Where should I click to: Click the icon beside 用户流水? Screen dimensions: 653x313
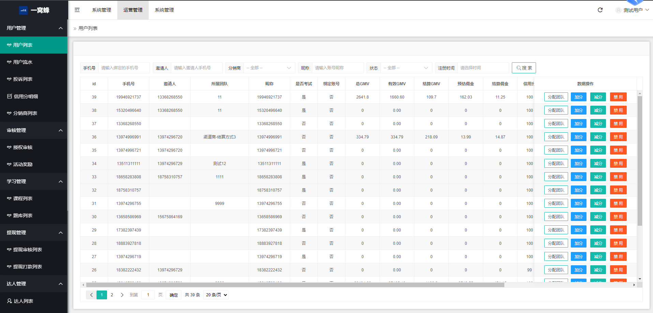pyautogui.click(x=9, y=62)
